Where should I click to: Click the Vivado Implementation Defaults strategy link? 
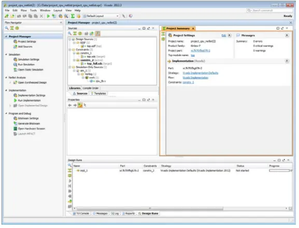201,73
